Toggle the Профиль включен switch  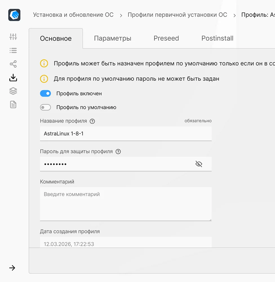(45, 94)
